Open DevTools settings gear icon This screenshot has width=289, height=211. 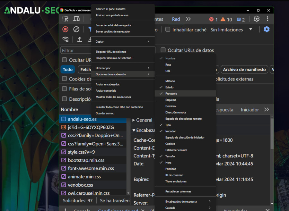tap(256, 19)
